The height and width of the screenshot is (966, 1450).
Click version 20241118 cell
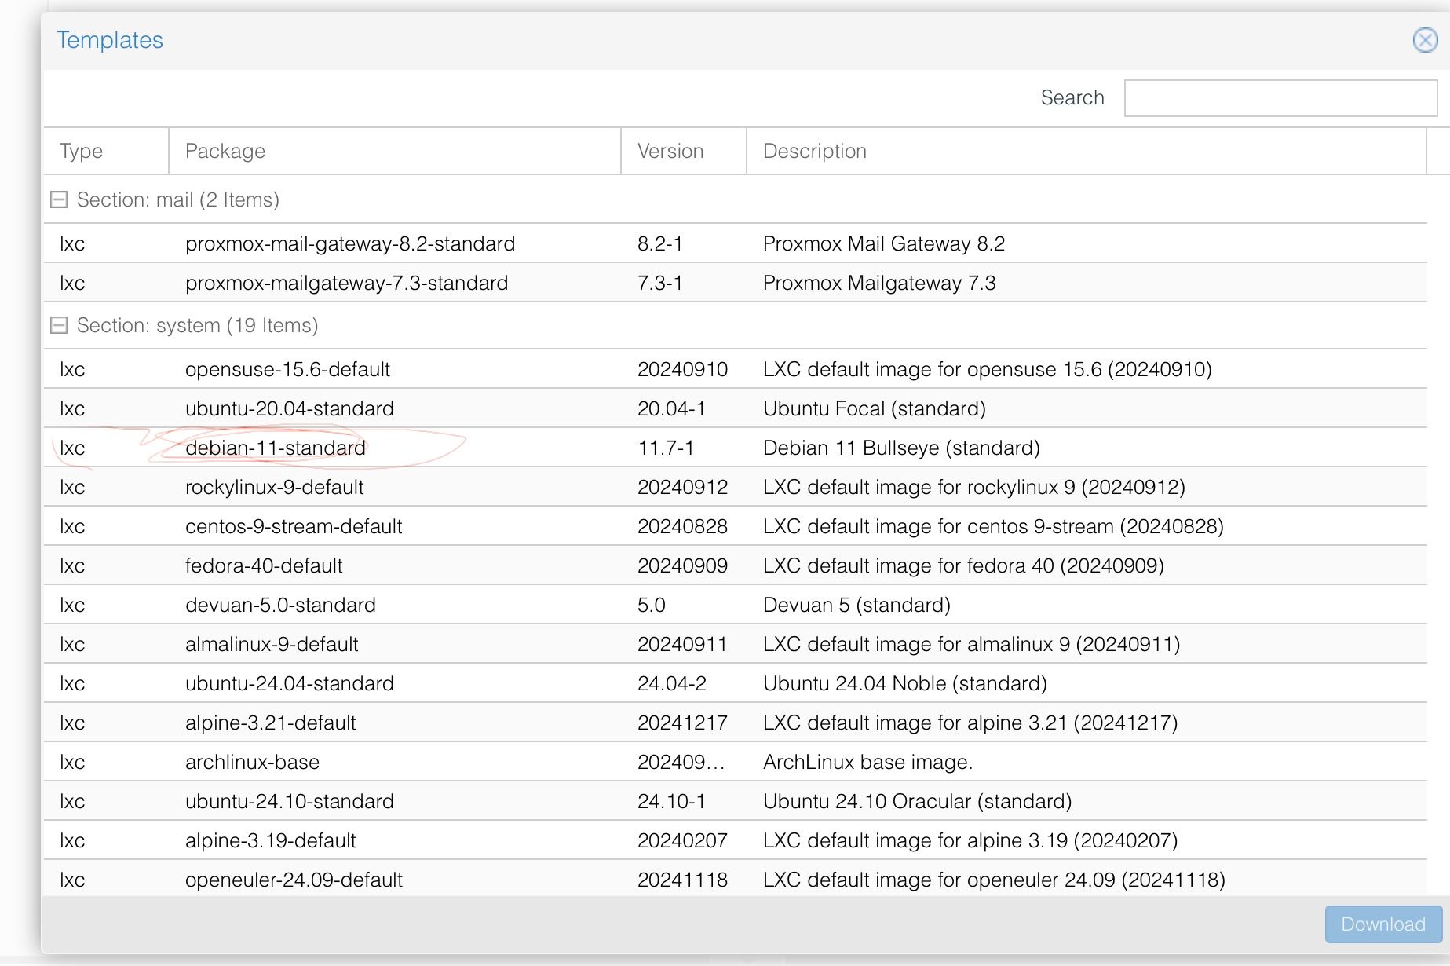point(682,880)
